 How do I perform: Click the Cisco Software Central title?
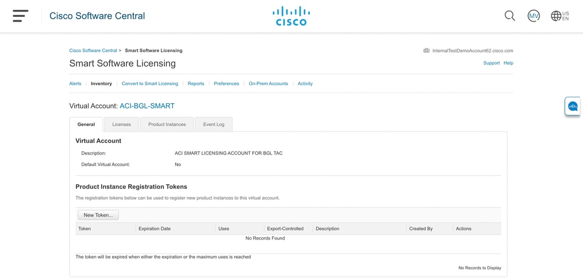coord(97,16)
